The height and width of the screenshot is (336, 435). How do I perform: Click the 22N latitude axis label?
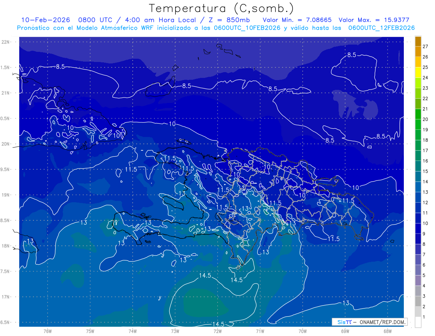[6, 42]
